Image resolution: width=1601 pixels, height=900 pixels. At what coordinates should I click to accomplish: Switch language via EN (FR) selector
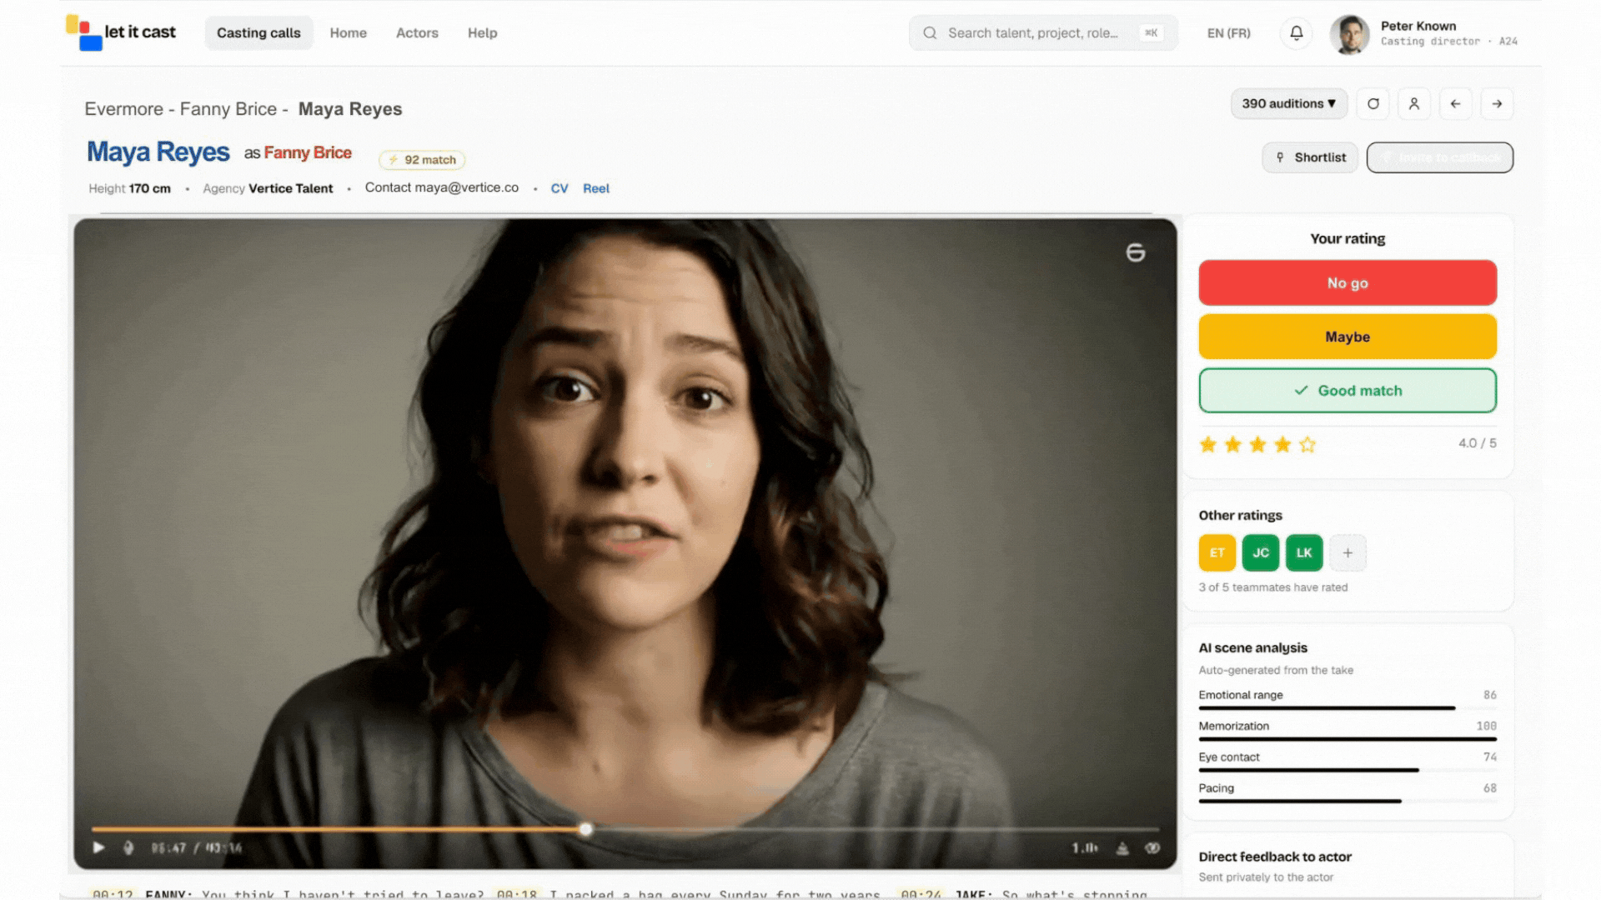coord(1228,33)
